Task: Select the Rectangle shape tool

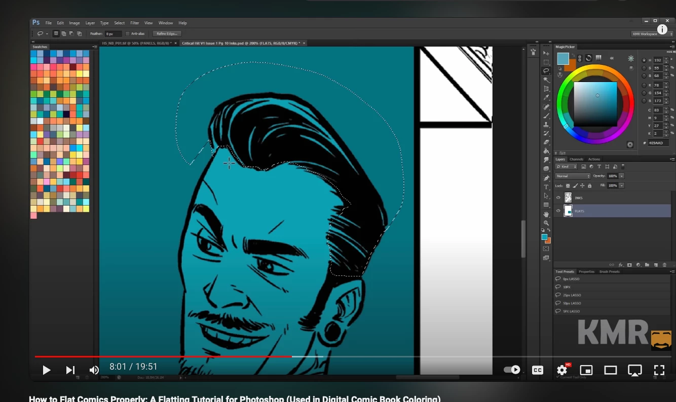Action: (x=546, y=205)
